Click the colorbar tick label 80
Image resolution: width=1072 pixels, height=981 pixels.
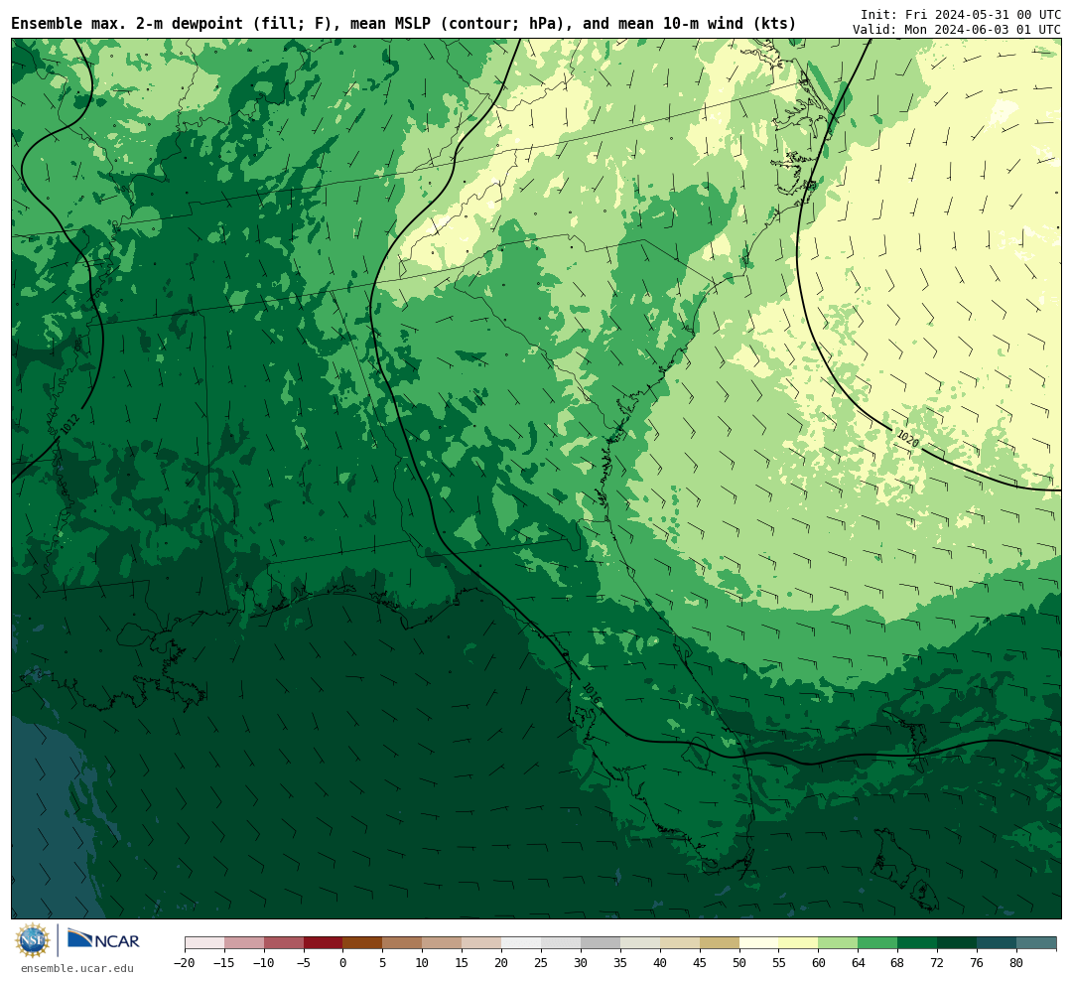pyautogui.click(x=1016, y=963)
